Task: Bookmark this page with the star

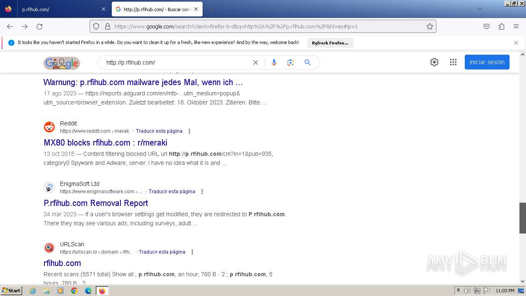Action: 430,26
